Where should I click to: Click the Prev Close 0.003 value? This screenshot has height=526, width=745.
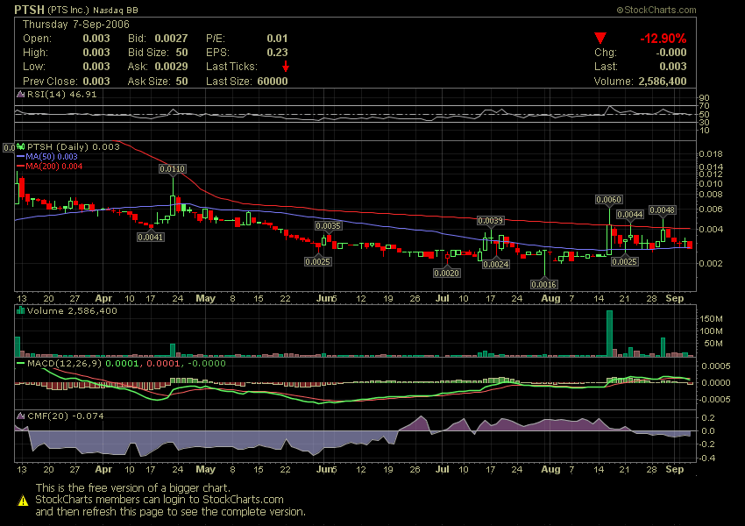96,82
